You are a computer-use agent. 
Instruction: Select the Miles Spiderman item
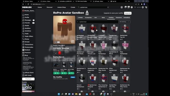point(114,65)
